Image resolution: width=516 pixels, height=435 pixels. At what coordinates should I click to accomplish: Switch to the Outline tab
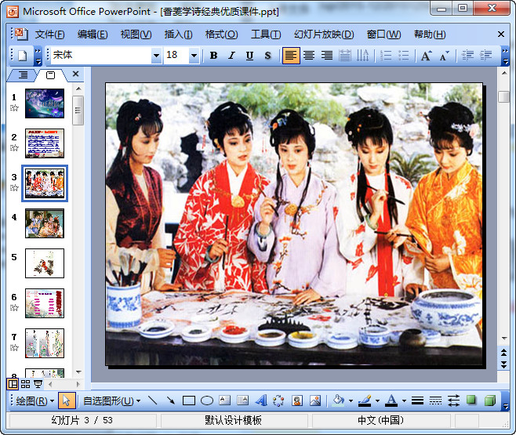(x=23, y=75)
